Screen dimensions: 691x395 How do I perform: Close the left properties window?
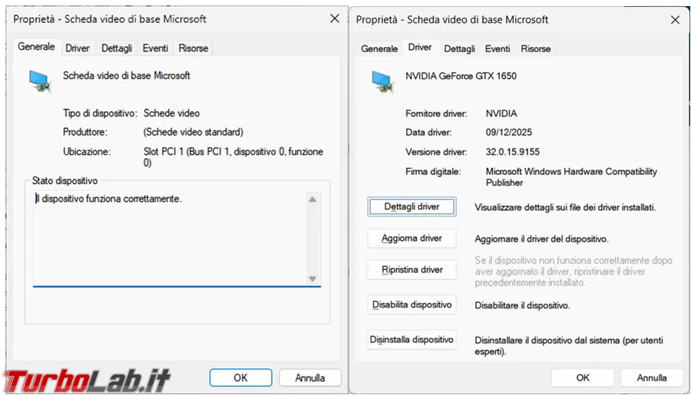[335, 18]
